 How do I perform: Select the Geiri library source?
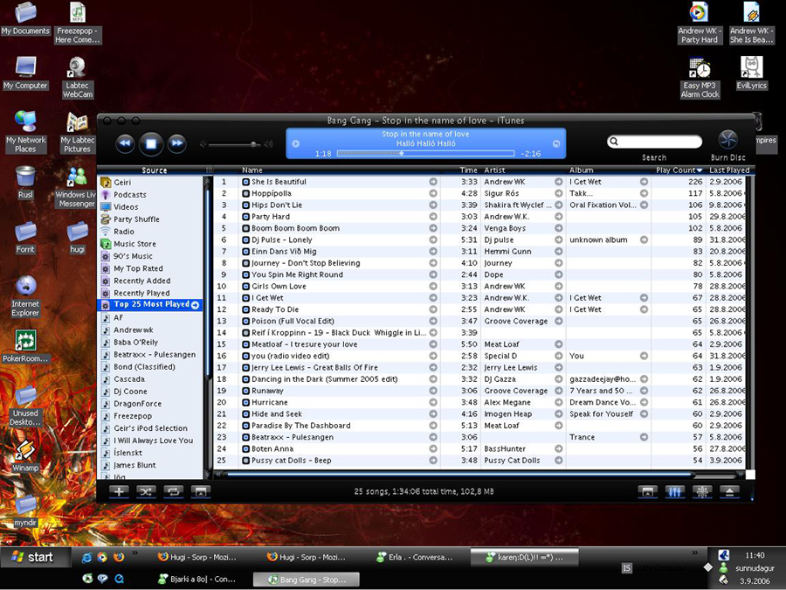click(x=122, y=182)
